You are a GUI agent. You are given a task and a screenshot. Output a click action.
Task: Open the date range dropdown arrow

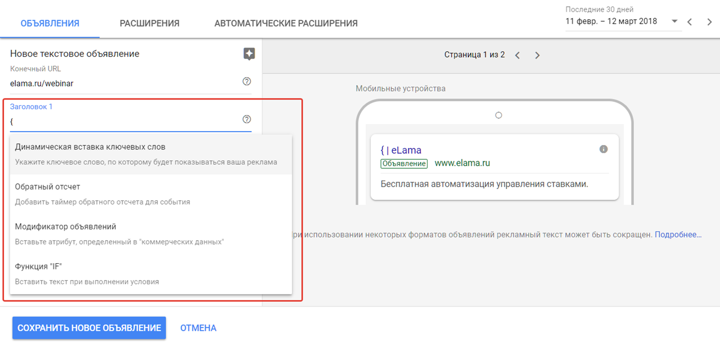pyautogui.click(x=674, y=22)
